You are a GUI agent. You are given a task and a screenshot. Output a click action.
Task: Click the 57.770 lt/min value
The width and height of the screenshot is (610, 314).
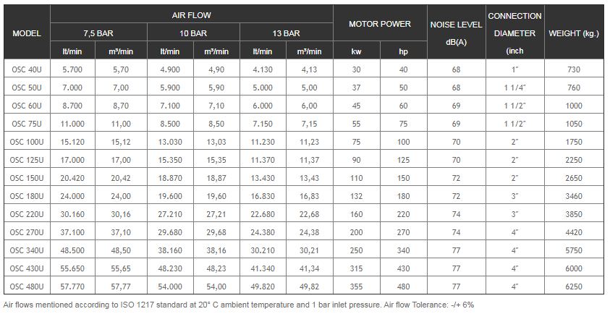coord(75,286)
